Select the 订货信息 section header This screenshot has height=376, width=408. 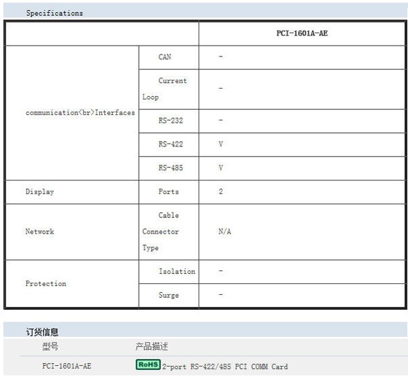(42, 332)
